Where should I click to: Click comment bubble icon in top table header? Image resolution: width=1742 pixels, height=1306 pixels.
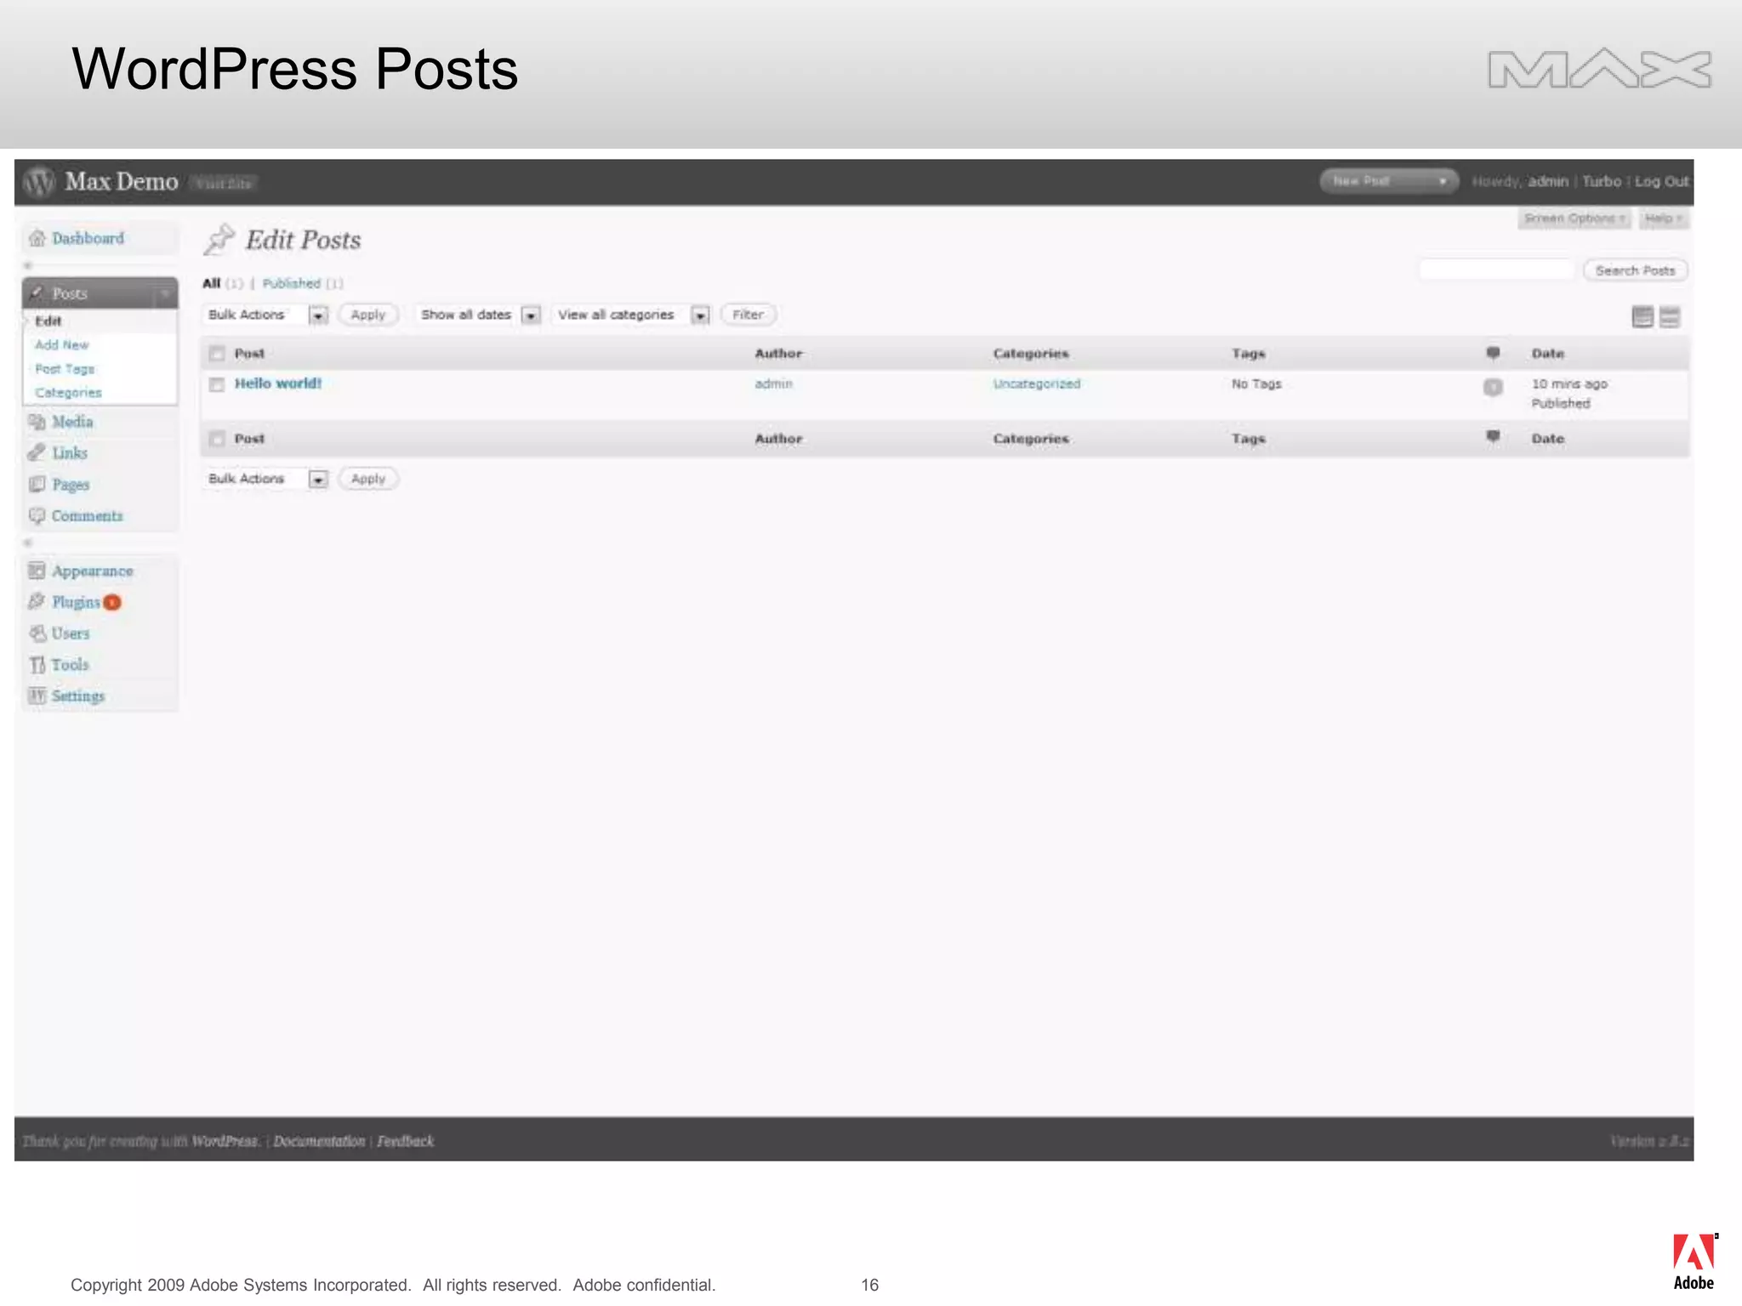(1493, 353)
